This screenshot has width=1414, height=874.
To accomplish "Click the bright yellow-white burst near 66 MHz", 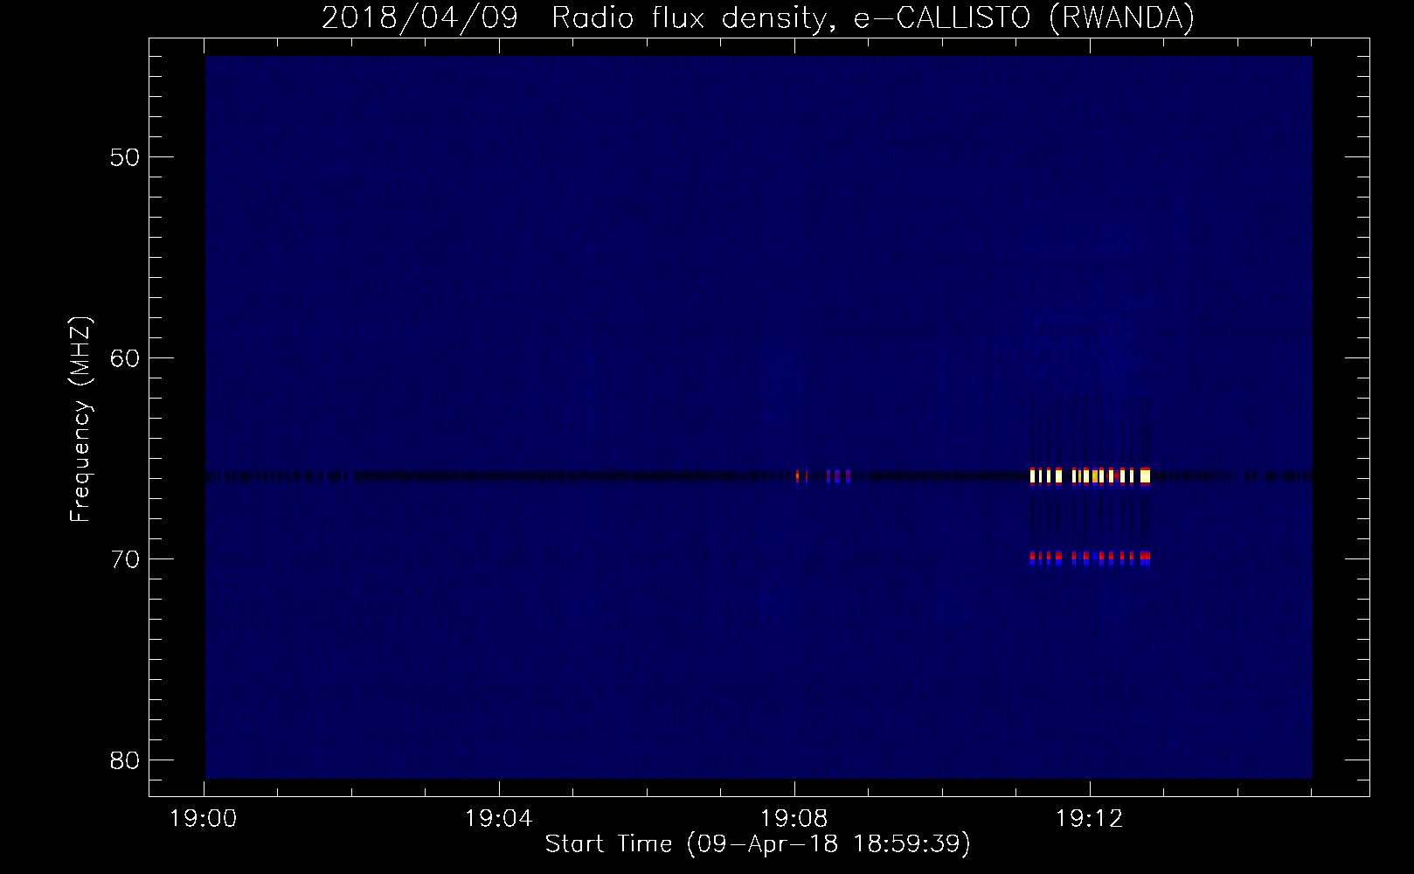I will (1090, 476).
